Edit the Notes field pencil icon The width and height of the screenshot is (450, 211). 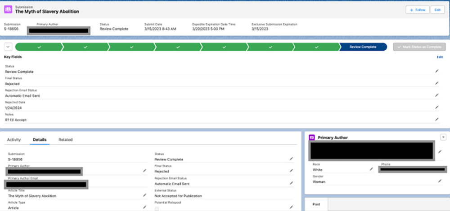click(x=436, y=120)
